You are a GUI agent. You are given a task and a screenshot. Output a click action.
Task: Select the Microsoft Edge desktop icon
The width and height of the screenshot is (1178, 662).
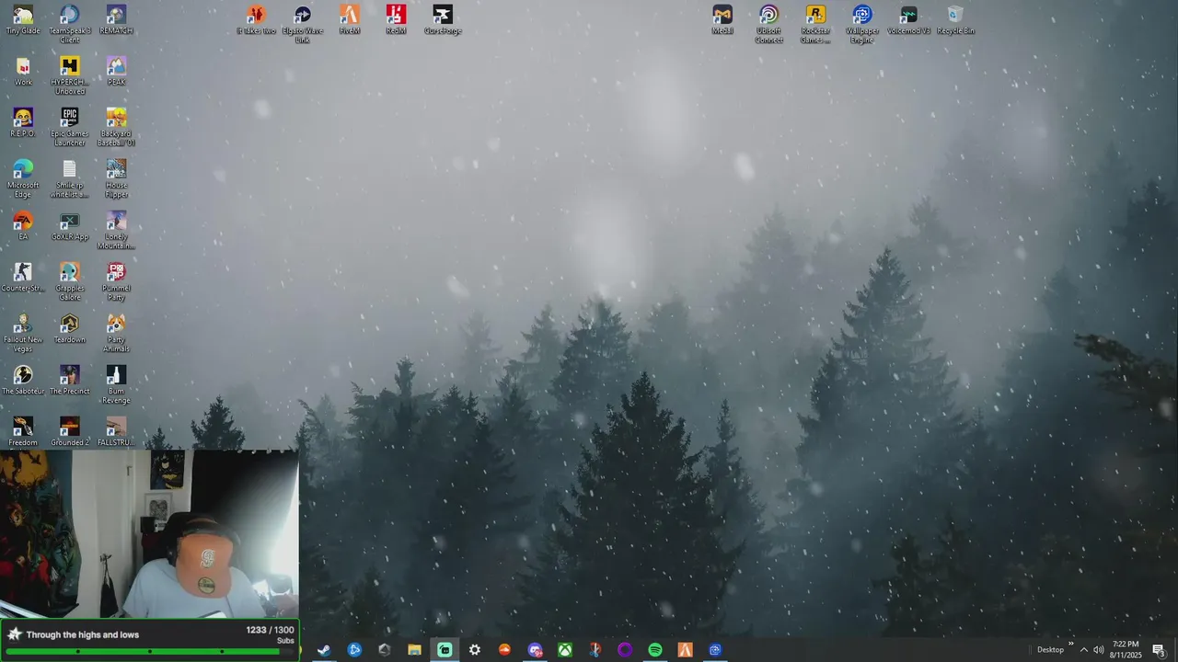pyautogui.click(x=23, y=178)
